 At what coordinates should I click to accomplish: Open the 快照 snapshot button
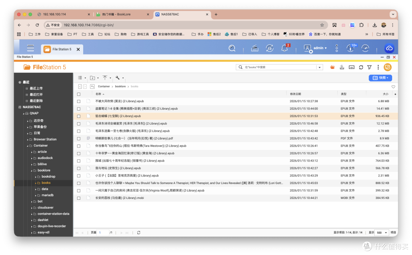380,78
